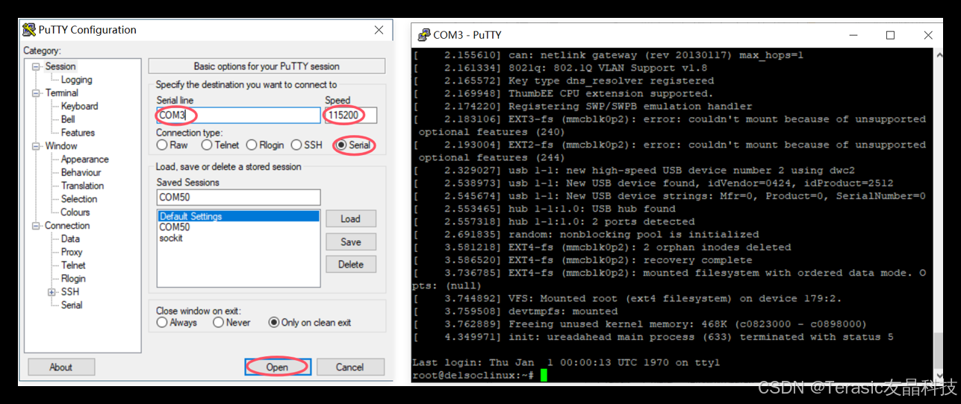This screenshot has height=404, width=961.
Task: Click the COM3 PuTTY window title icon
Action: point(424,35)
